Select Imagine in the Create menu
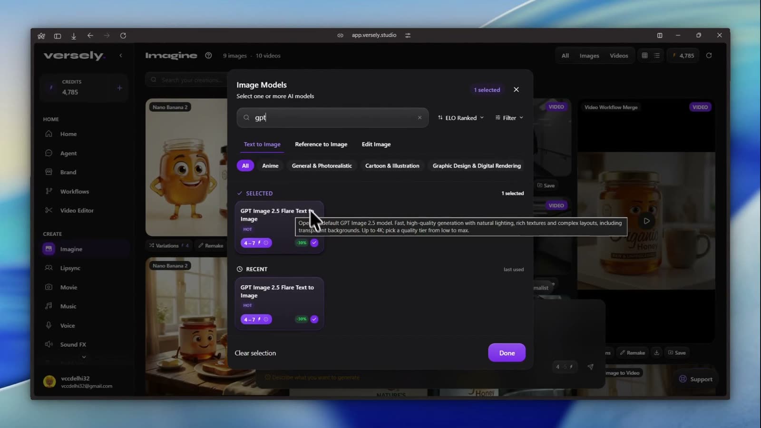The width and height of the screenshot is (761, 428). (x=86, y=249)
